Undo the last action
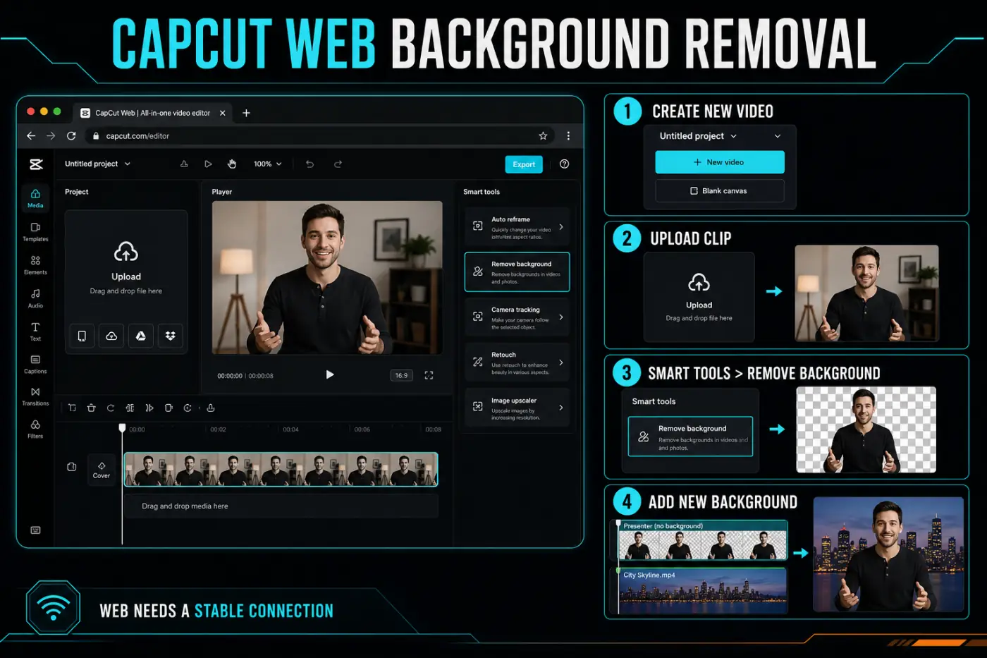The width and height of the screenshot is (987, 658). [309, 164]
